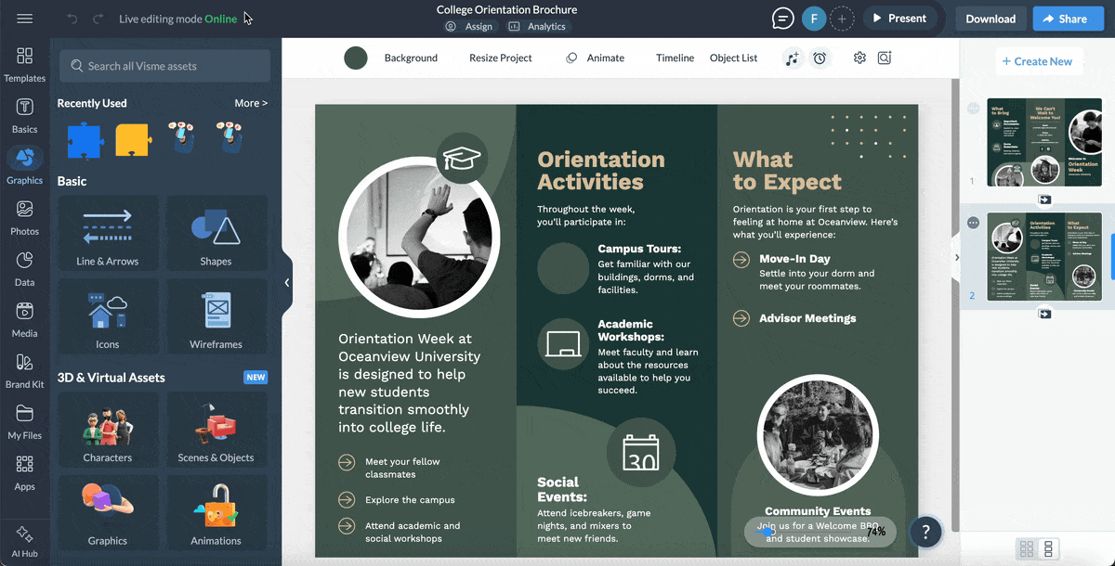Open the Scenes & Objects assets
The image size is (1115, 566).
pyautogui.click(x=216, y=430)
